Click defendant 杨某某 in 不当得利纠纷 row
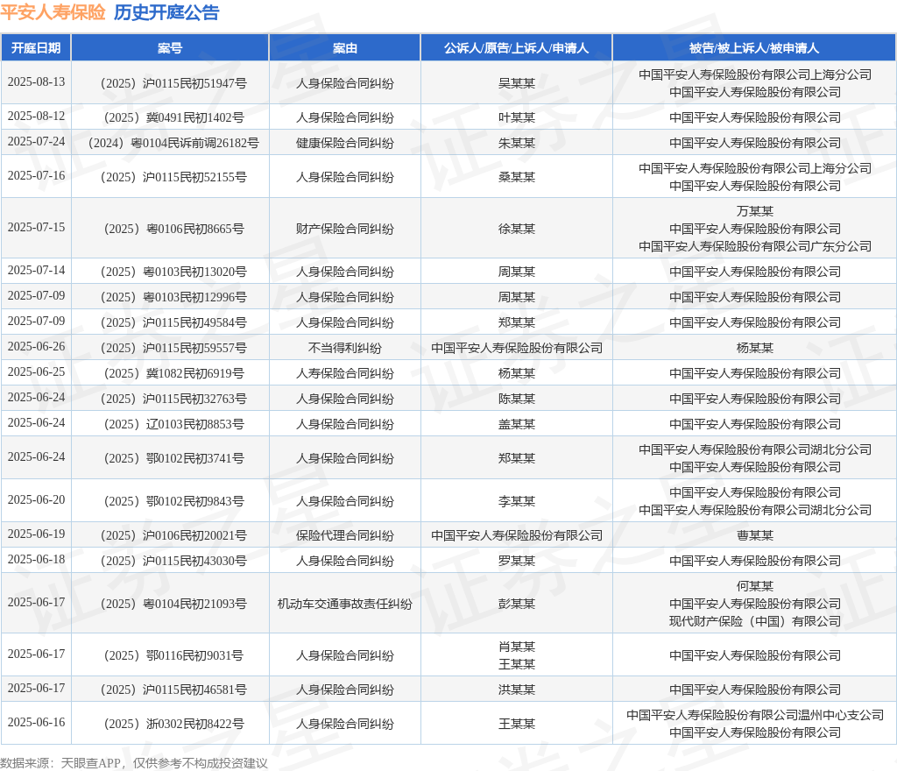Viewport: 897px width, 771px height. click(x=754, y=349)
